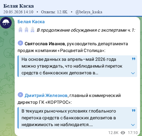Expand the Святослав Иванов quote chevron
This screenshot has height=136, width=142.
tap(133, 73)
